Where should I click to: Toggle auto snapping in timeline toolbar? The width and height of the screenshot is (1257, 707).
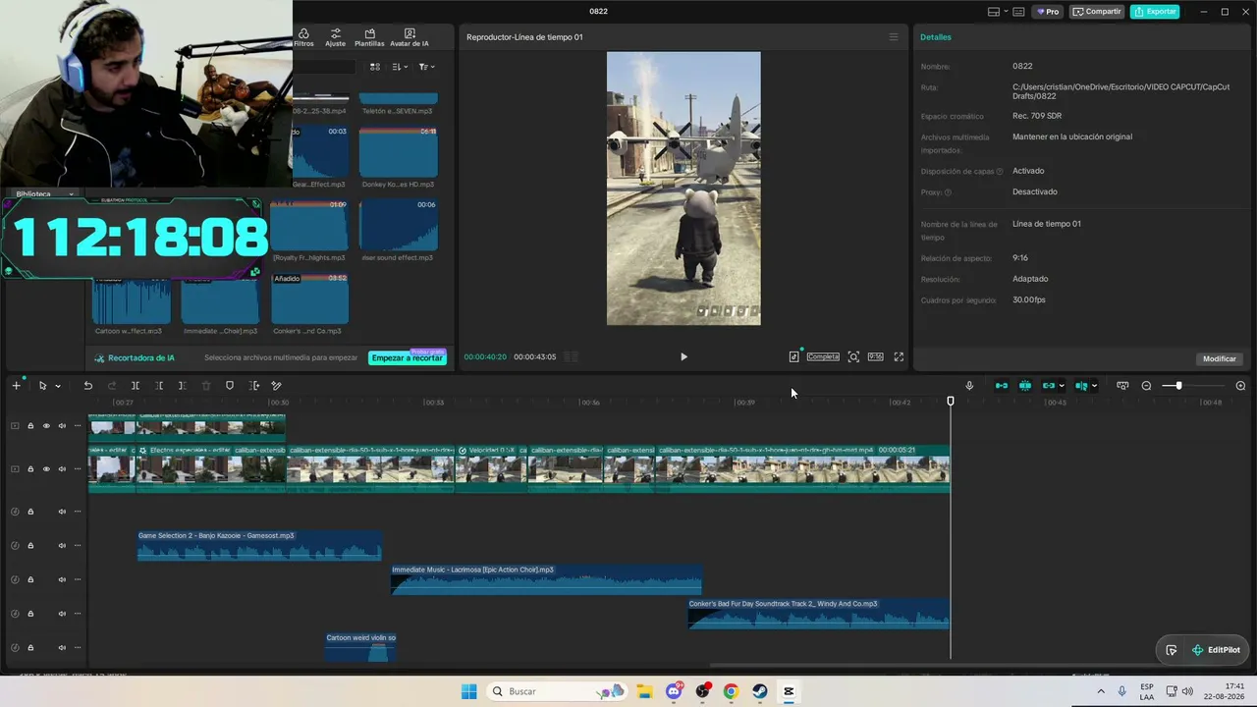tap(1025, 386)
